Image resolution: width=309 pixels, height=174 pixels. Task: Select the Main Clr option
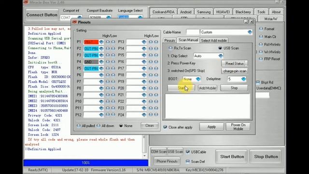click(x=261, y=37)
